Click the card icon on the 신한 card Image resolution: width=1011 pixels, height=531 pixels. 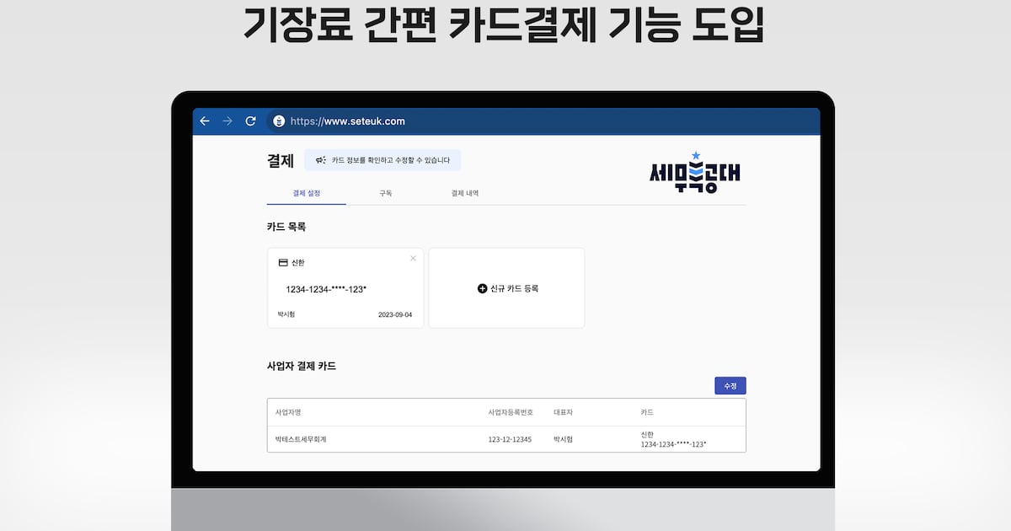(x=281, y=262)
